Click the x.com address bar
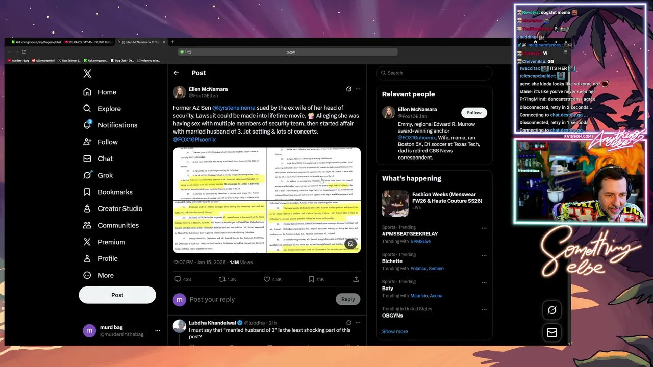 291,52
